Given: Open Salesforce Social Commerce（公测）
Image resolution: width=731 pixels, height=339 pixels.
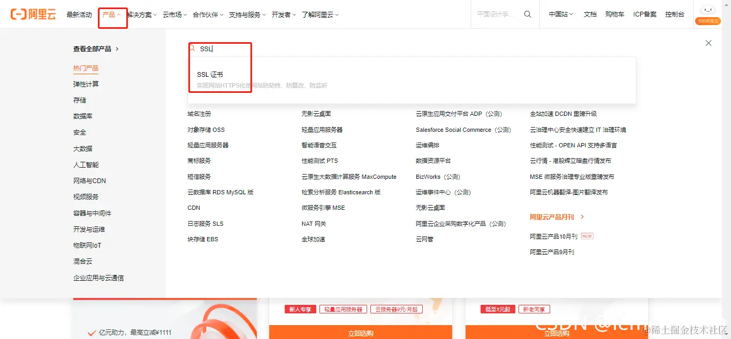Looking at the screenshot, I should tap(463, 130).
